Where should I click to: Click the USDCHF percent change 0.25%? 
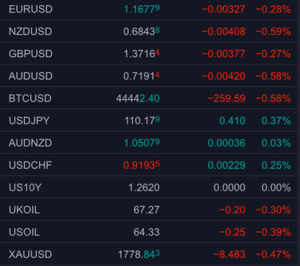tap(276, 165)
